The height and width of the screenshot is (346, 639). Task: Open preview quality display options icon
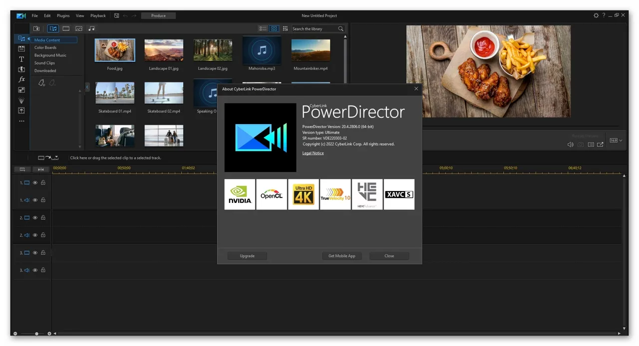[x=591, y=145]
